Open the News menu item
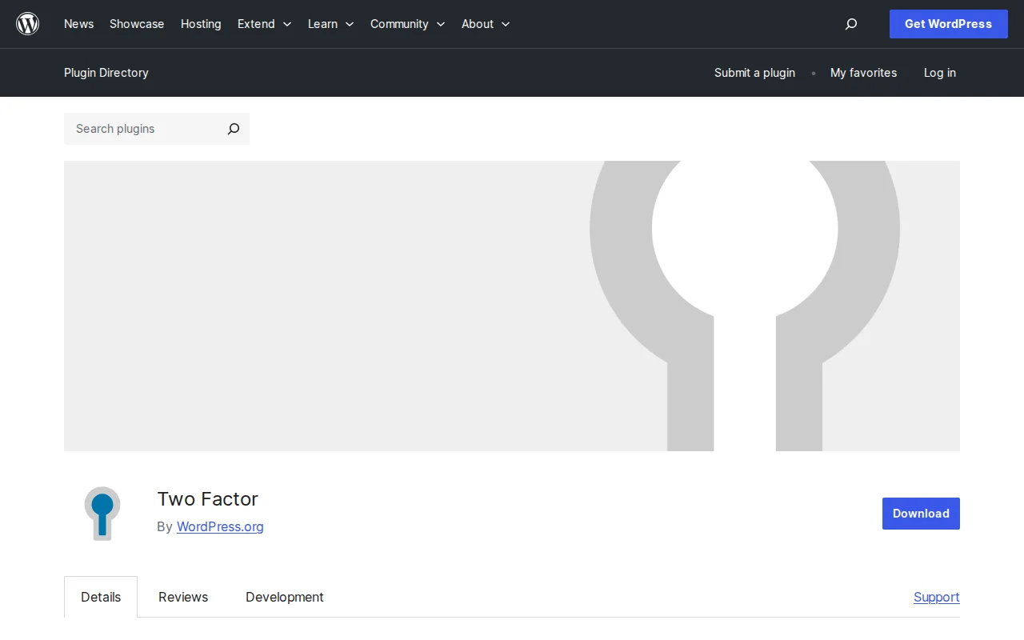 tap(78, 24)
